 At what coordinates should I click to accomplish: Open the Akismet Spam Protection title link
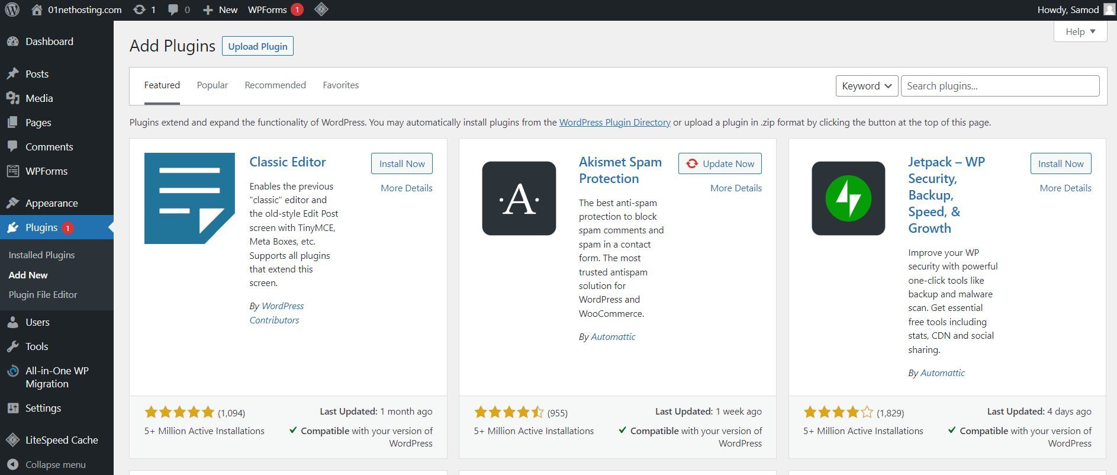pyautogui.click(x=620, y=170)
